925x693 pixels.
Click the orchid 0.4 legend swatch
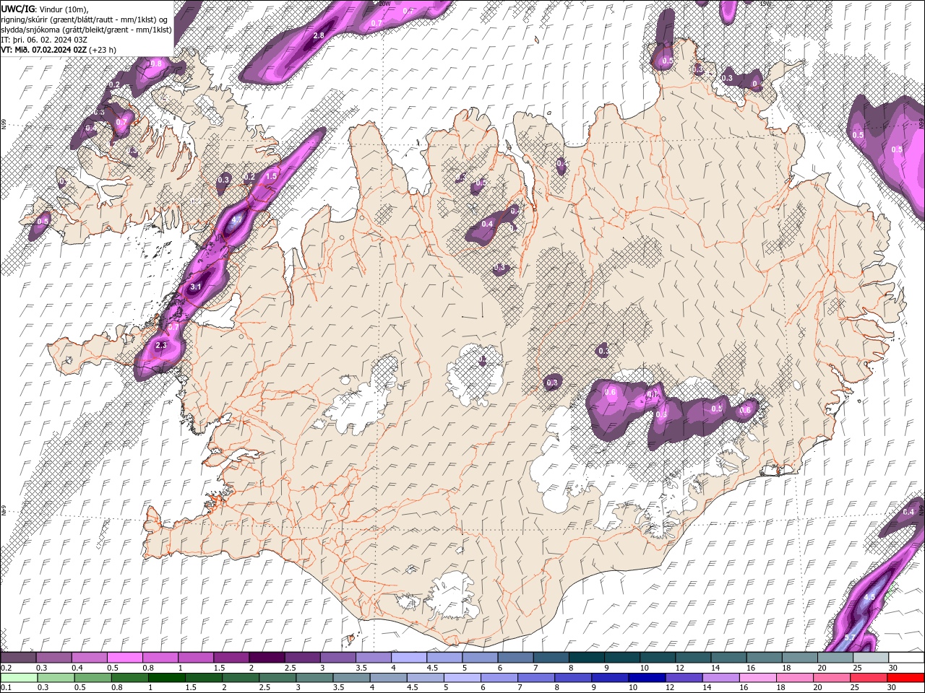[x=90, y=658]
